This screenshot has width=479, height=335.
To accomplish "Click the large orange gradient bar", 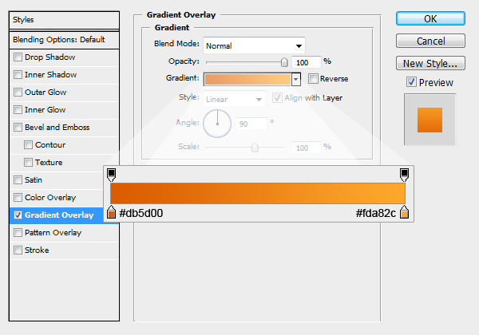I will point(258,194).
